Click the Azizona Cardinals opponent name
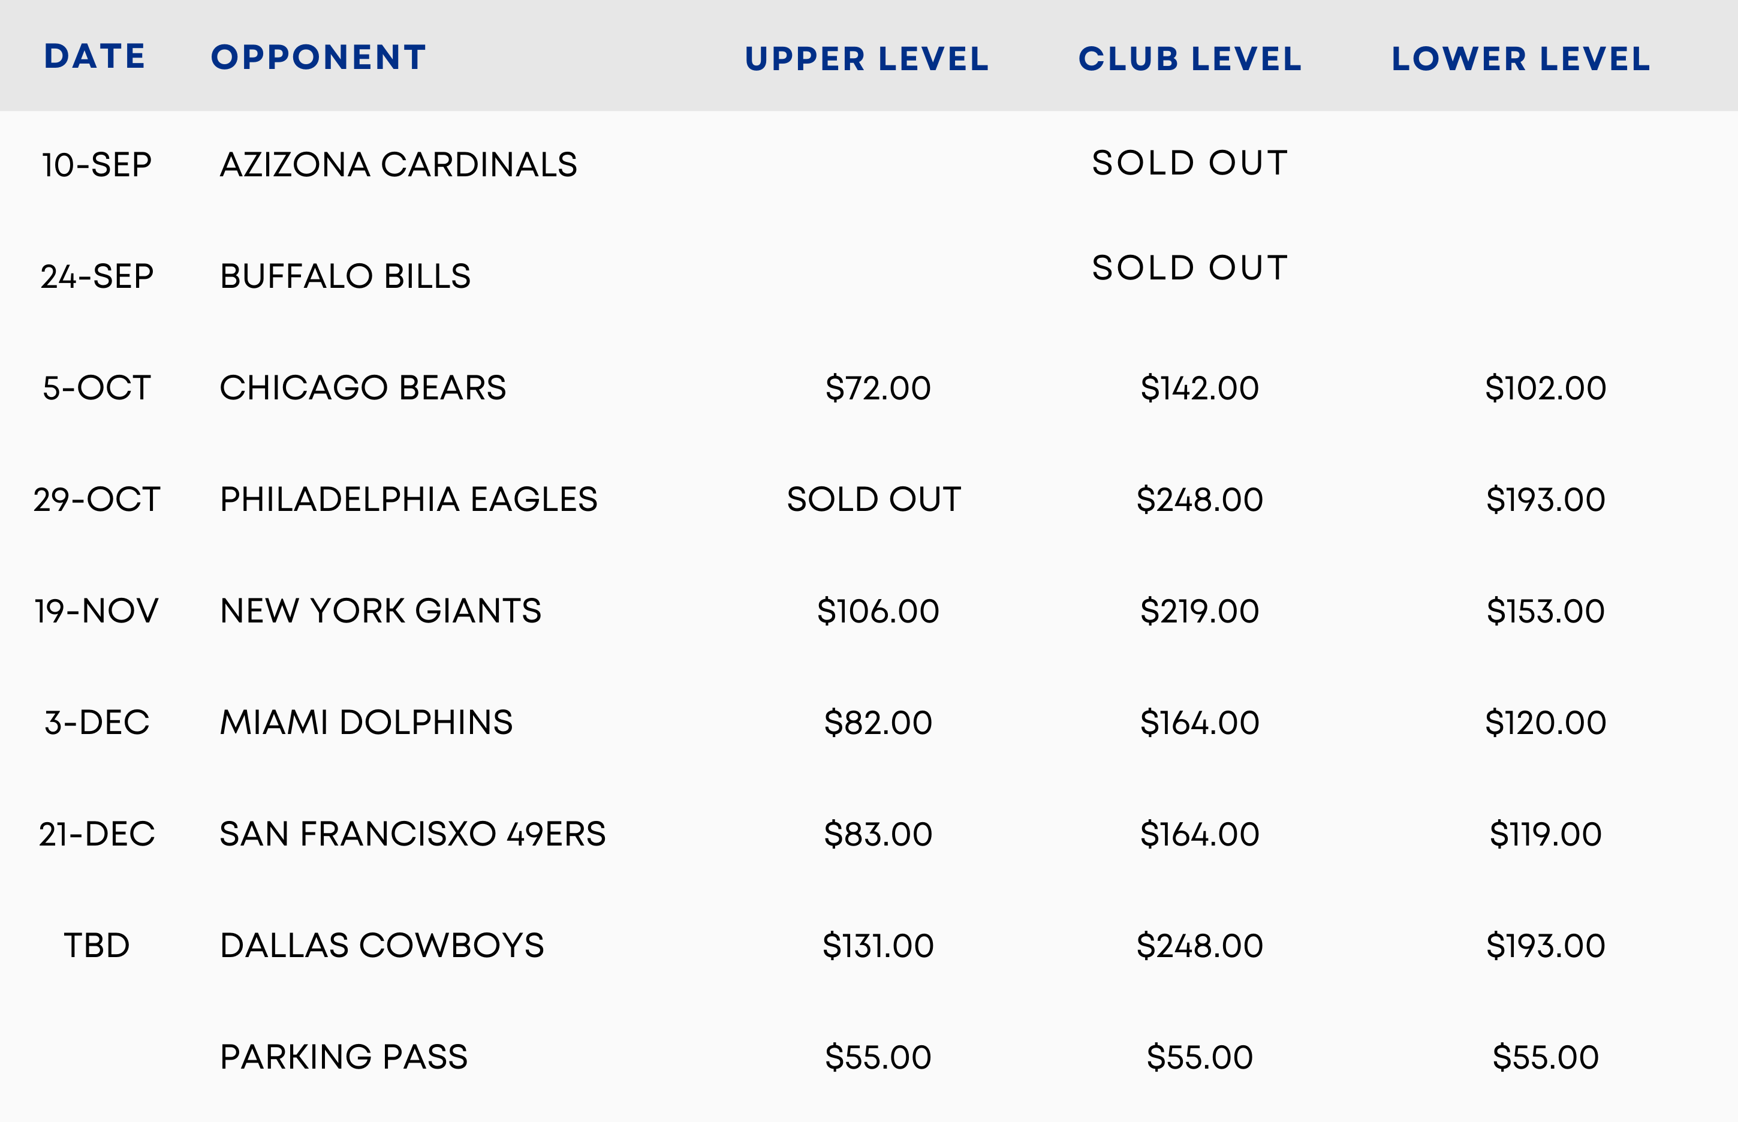 point(399,165)
